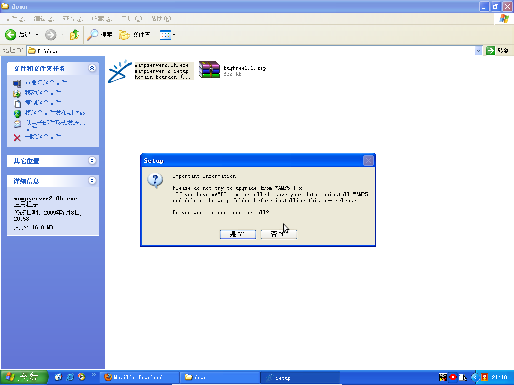The width and height of the screenshot is (514, 385).
Task: Switch to Mozilla Download taskbar button
Action: pos(141,378)
